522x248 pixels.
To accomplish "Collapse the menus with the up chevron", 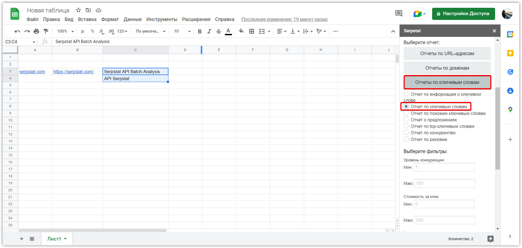I will click(x=393, y=31).
